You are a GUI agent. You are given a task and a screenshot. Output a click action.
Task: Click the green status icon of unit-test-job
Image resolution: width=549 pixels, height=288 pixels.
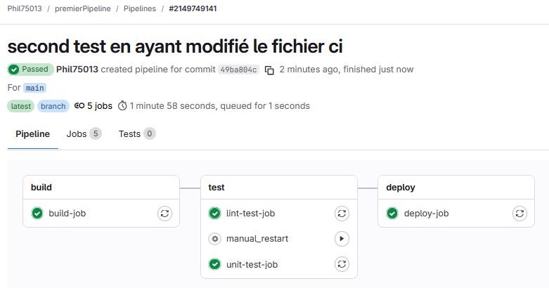215,265
